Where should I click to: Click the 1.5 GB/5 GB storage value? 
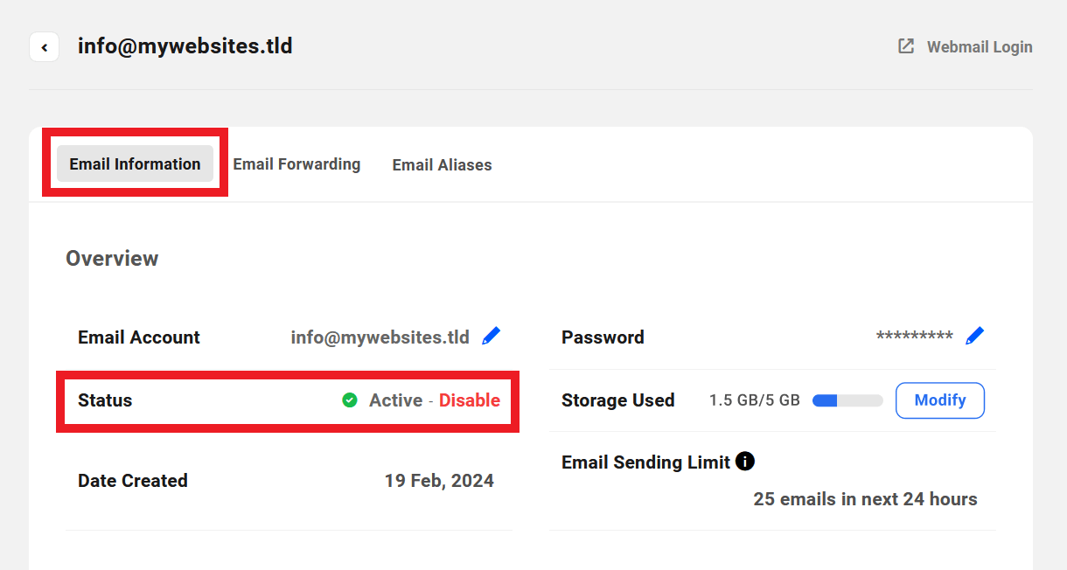click(755, 400)
